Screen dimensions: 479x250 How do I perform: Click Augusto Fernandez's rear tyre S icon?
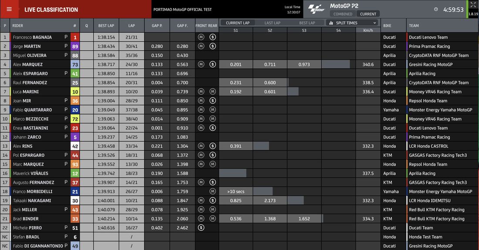[213, 182]
